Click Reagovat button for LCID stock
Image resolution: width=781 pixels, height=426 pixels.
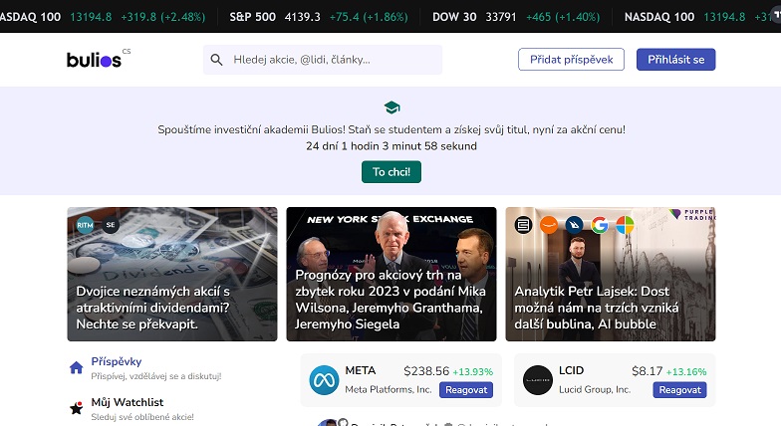679,390
